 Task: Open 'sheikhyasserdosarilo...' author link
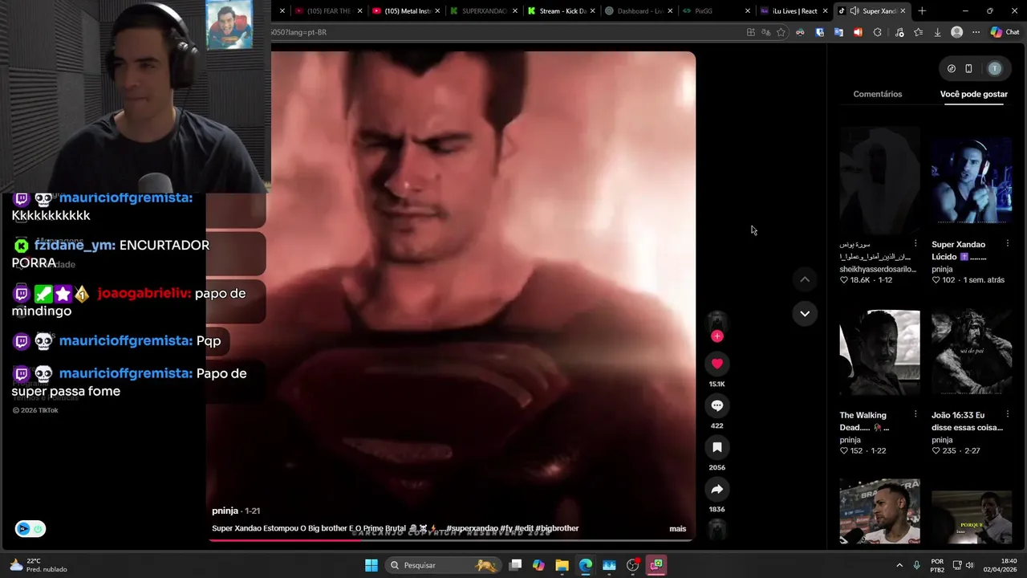pos(878,269)
